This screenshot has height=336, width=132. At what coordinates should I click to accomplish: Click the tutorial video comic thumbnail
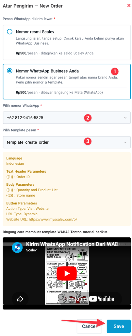pyautogui.click(x=67, y=275)
